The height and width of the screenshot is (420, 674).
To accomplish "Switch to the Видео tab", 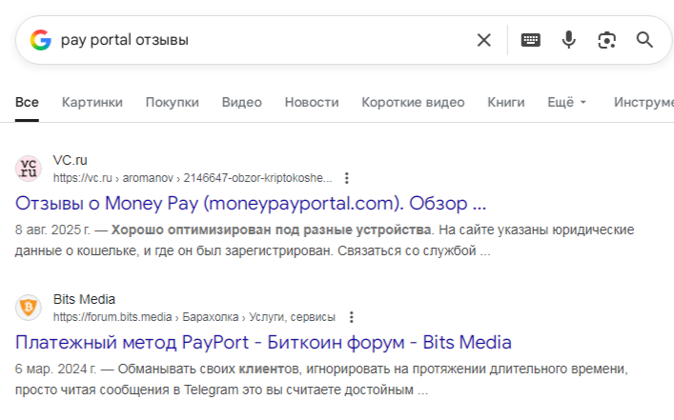I will [x=242, y=102].
